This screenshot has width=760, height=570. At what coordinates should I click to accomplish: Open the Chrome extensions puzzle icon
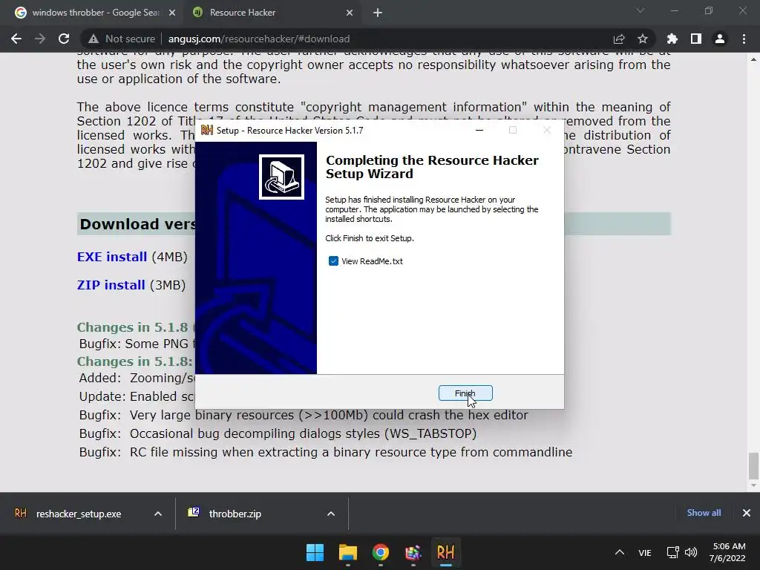click(672, 39)
